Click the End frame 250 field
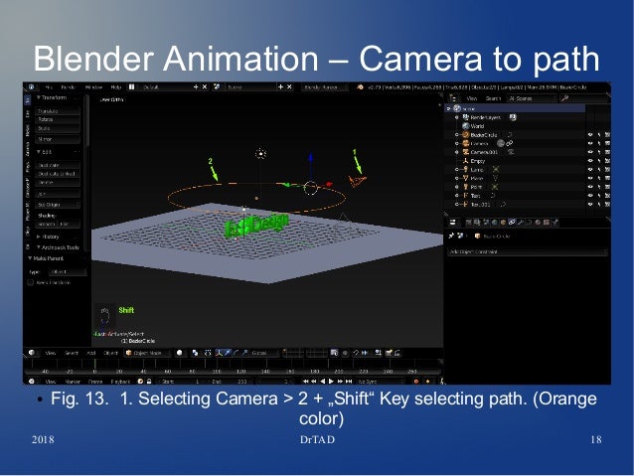This screenshot has width=634, height=476. pyautogui.click(x=230, y=382)
